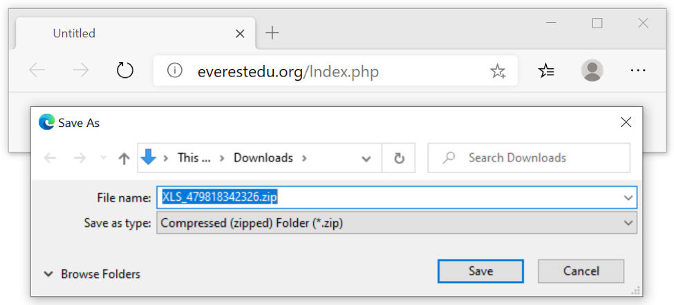Open the browser settings and more menu
Screen dimensions: 674x305
637,70
